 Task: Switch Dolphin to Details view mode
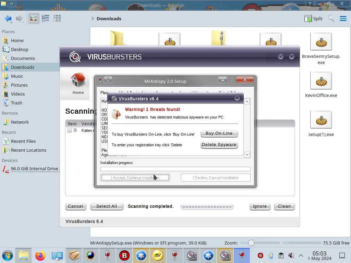(57, 18)
